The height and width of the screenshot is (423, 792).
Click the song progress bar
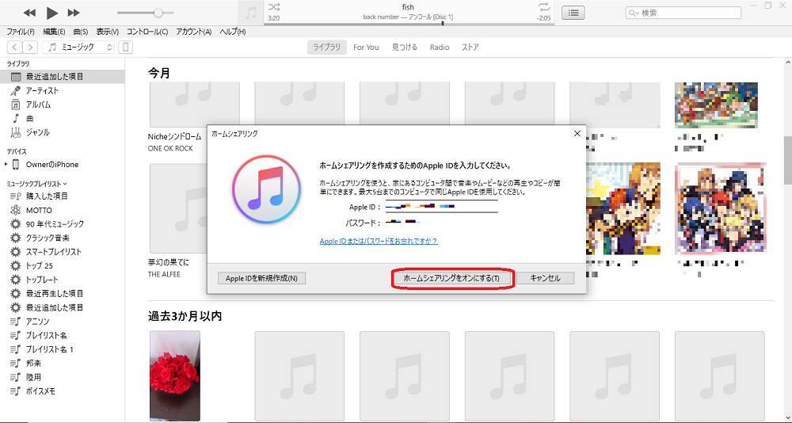(x=409, y=24)
